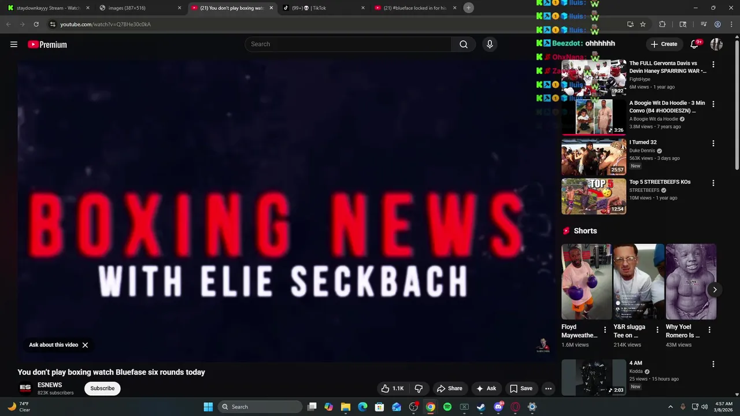
Task: Play the I Turned 32 video thumbnail
Action: (594, 157)
